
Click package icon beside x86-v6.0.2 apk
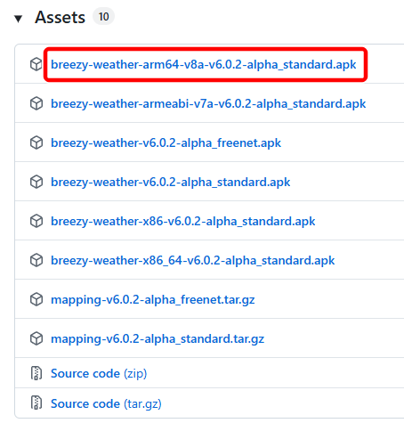[x=36, y=221]
